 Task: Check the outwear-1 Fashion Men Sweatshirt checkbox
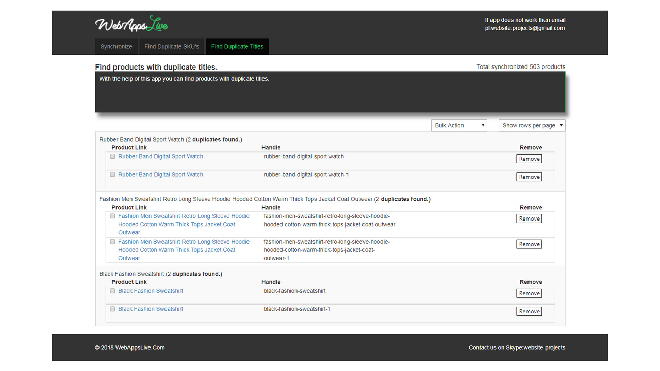[x=112, y=241]
